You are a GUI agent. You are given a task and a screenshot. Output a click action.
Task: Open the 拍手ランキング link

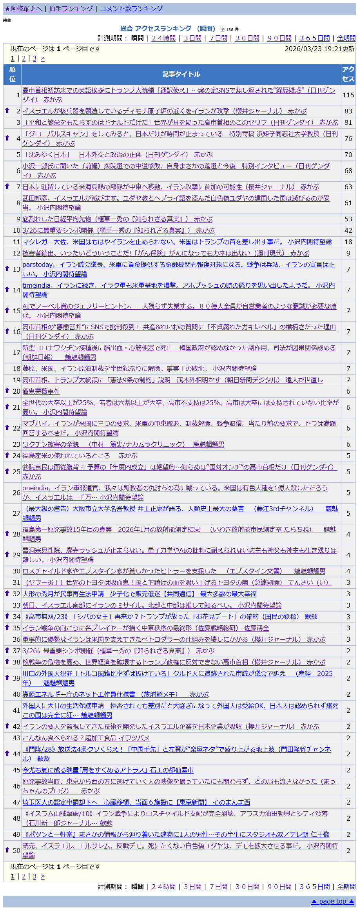(x=71, y=9)
